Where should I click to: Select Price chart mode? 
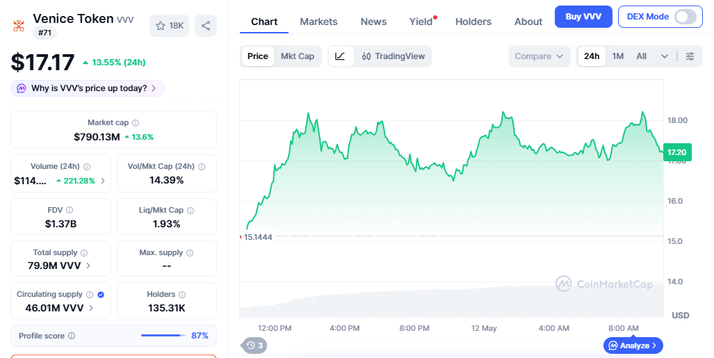coord(258,56)
